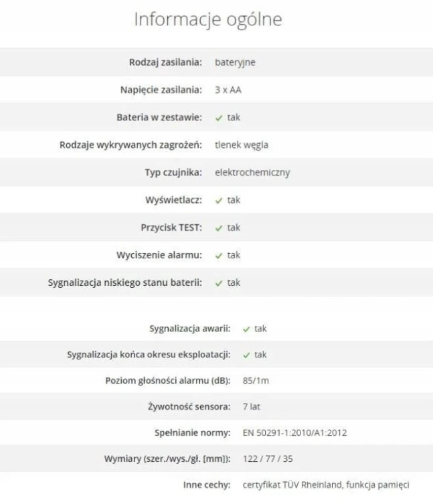Viewport: 433px width, 502px height.
Task: Click checkmark for Sygnalizacja końca okresu eksploatacji
Action: point(246,355)
